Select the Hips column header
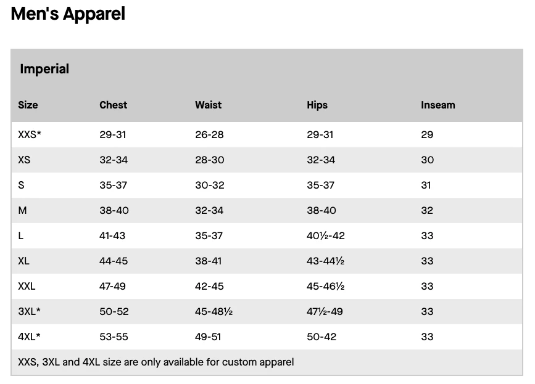Viewport: 535px width, 384px height. (x=317, y=105)
